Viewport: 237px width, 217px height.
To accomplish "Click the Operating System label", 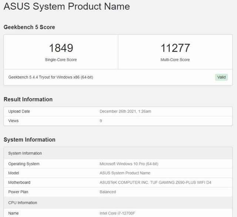I will 24,164.
